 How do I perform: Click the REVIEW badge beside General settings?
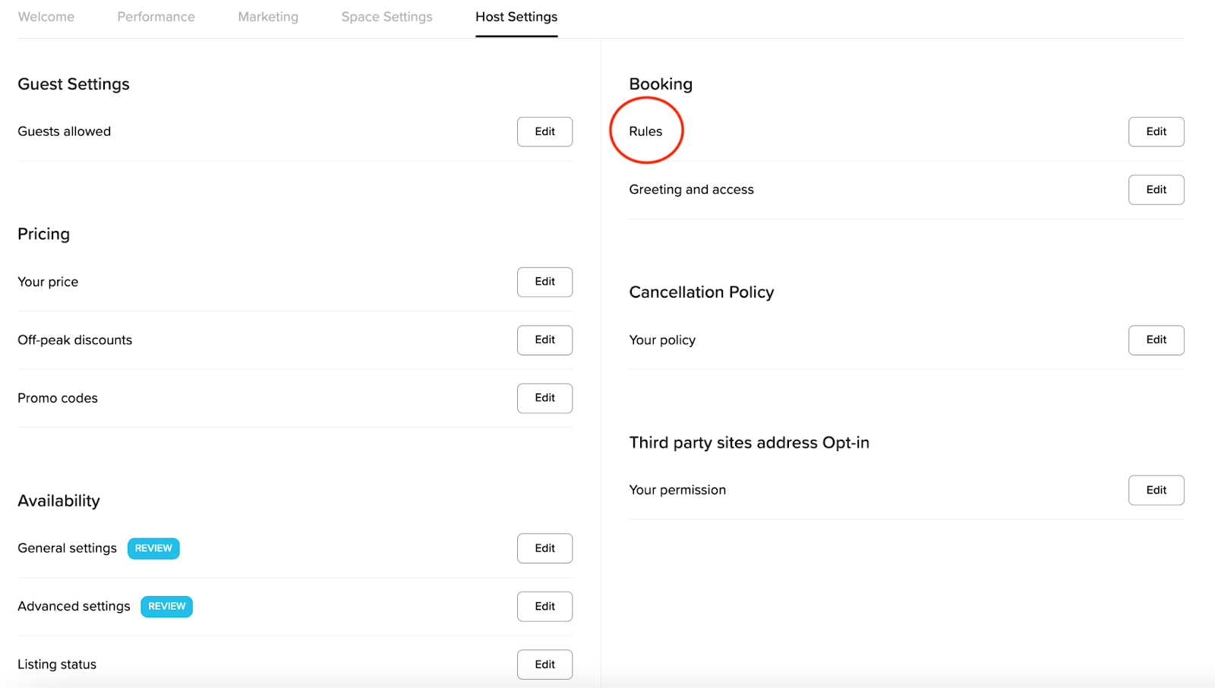(x=153, y=548)
